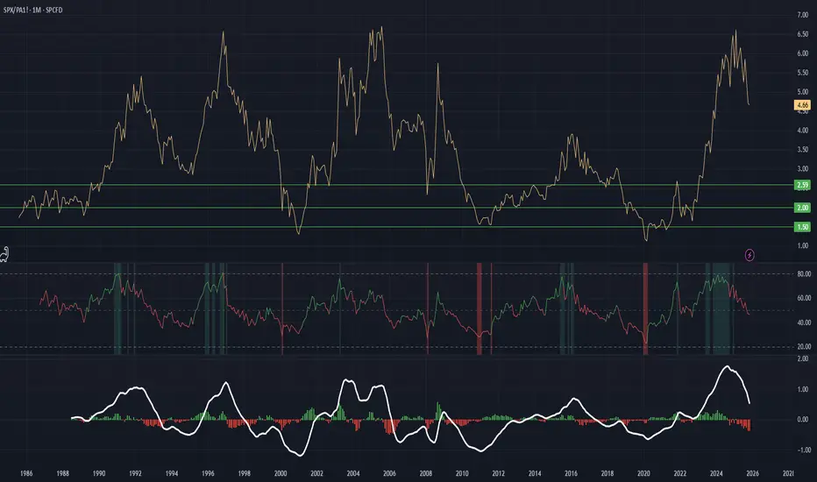Click 5.00 on the price axis
Image resolution: width=817 pixels, height=482 pixels.
click(802, 92)
